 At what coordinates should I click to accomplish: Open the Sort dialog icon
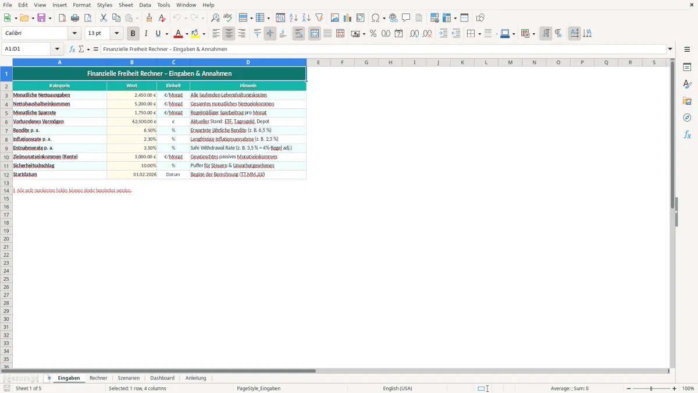280,18
